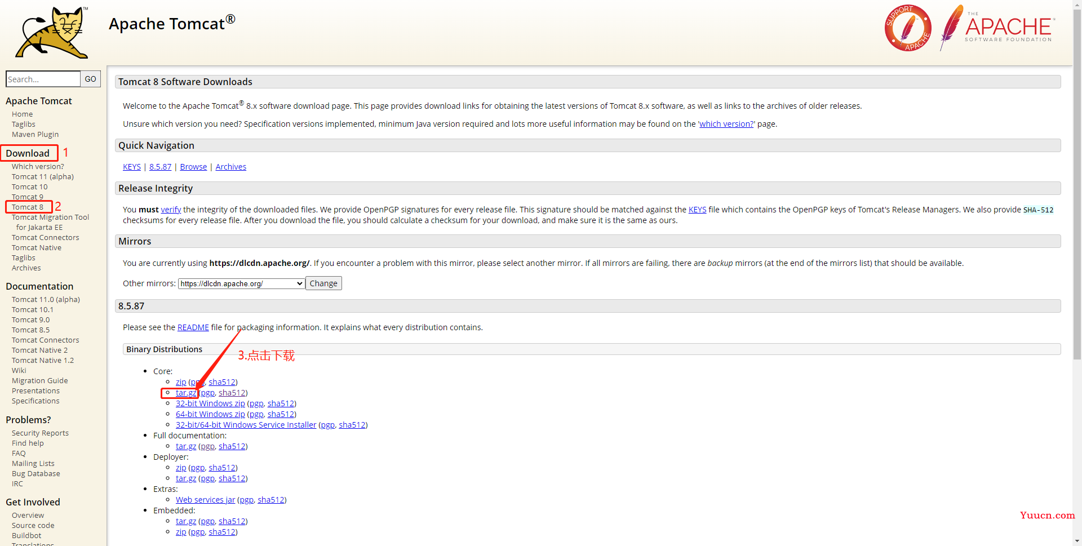Click KEYS in Quick Navigation
This screenshot has height=546, width=1082.
click(x=132, y=167)
